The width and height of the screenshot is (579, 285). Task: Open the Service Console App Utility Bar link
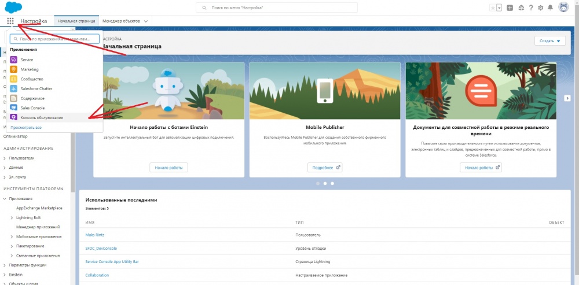[112, 261]
